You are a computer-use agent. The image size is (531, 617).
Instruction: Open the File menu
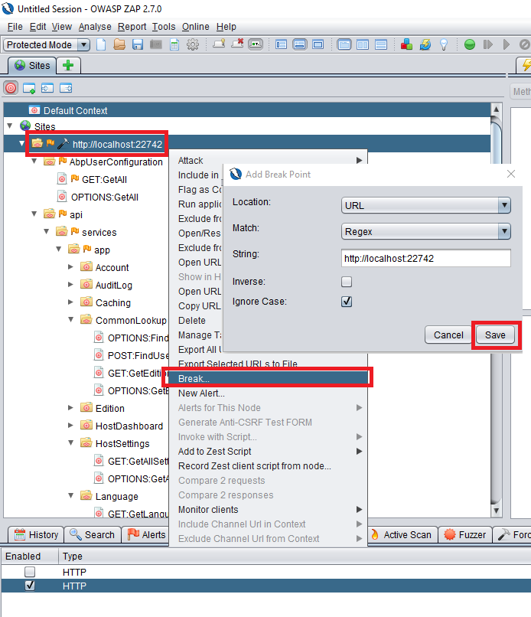[x=15, y=27]
